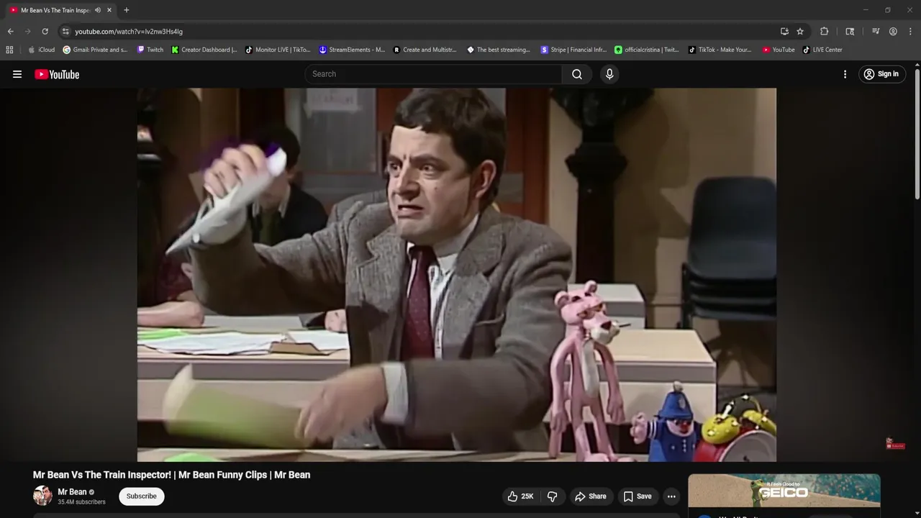Open the iCloud bookmark

(41, 50)
